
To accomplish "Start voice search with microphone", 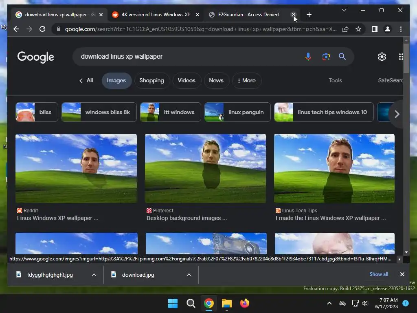I will coord(308,56).
